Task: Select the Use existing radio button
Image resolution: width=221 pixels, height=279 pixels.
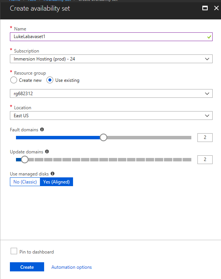Action: [50, 80]
